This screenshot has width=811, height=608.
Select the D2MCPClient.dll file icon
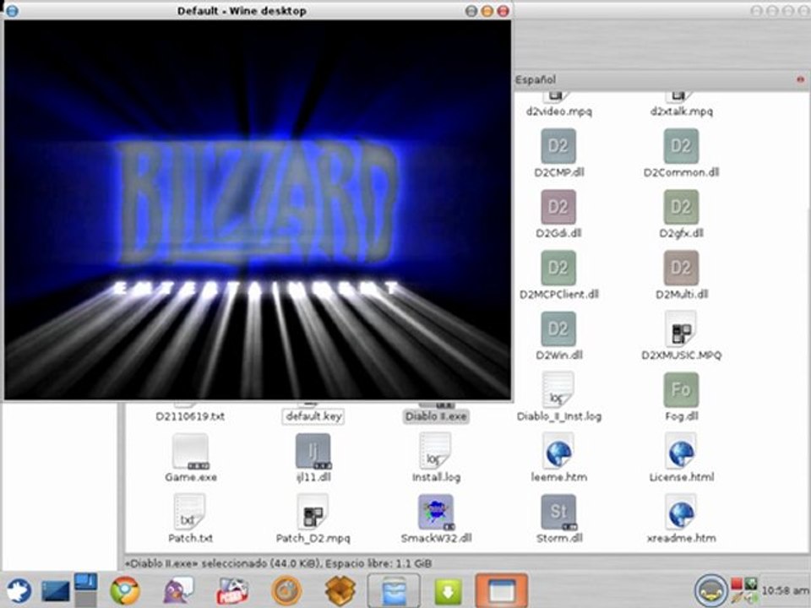click(x=558, y=269)
